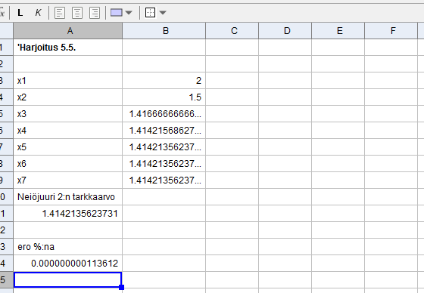Select the cell showing 0.000000000113612
The width and height of the screenshot is (424, 293).
tap(68, 264)
